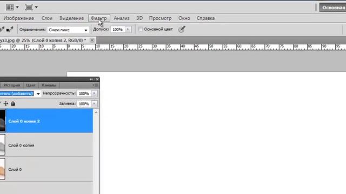Click thumbnail of Слой 0
Image resolution: width=346 pixels, height=194 pixels.
(2, 169)
